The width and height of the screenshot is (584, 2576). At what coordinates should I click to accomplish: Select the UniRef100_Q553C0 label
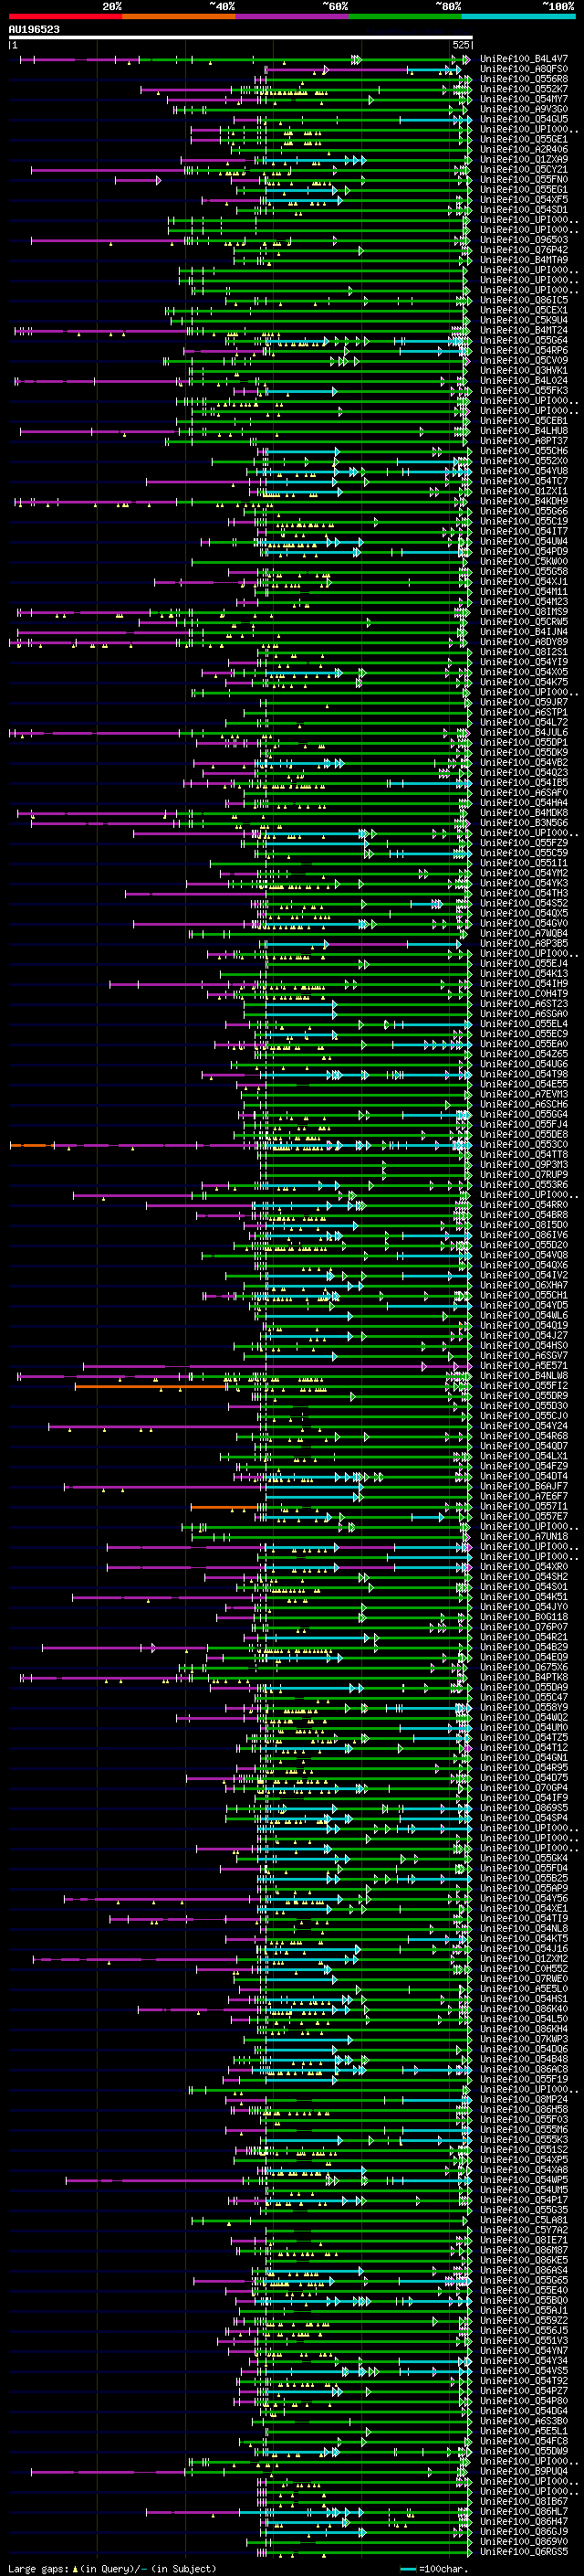click(x=524, y=1144)
